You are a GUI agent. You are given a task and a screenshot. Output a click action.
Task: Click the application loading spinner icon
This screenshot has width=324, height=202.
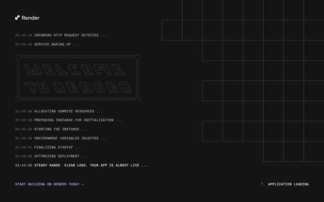pyautogui.click(x=263, y=184)
